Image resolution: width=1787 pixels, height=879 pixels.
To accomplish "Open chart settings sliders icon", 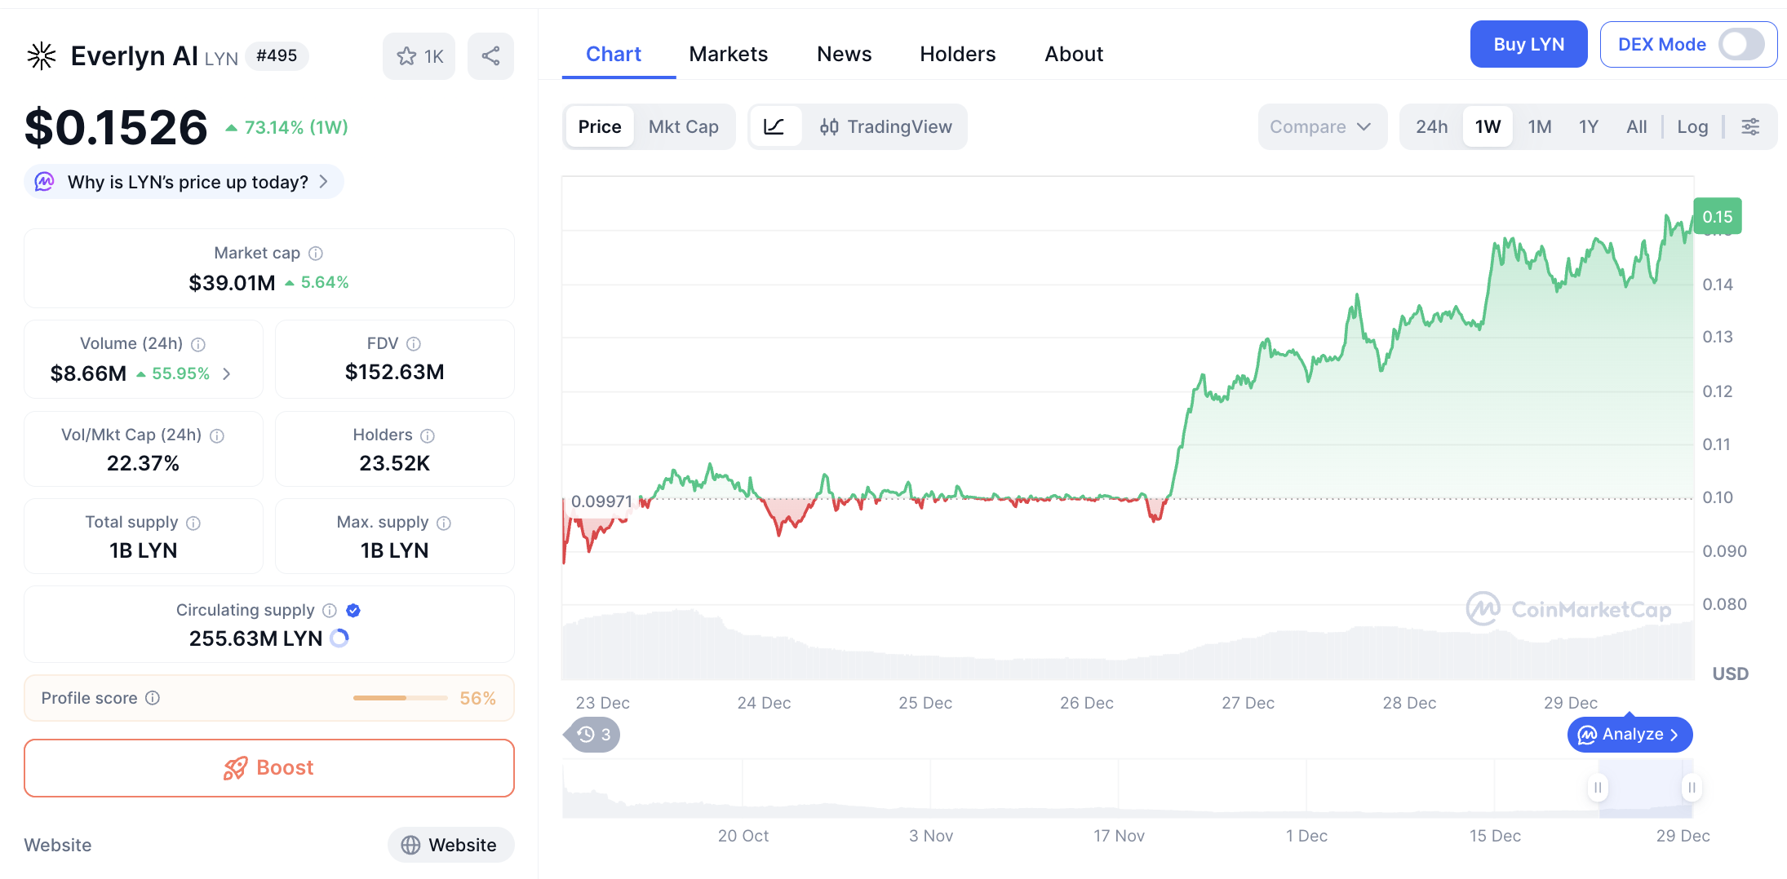I will [x=1750, y=126].
